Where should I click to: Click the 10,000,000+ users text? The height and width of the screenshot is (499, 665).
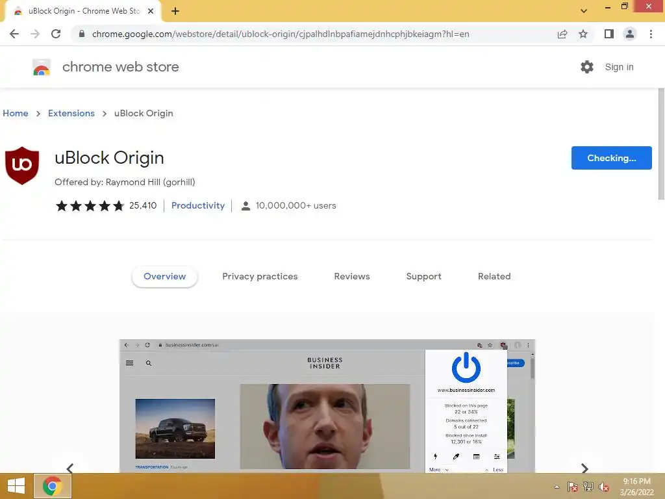[295, 205]
